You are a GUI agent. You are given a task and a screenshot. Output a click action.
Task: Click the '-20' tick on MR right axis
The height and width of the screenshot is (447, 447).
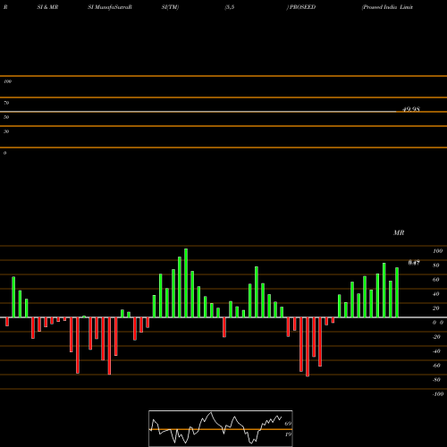[436, 337]
